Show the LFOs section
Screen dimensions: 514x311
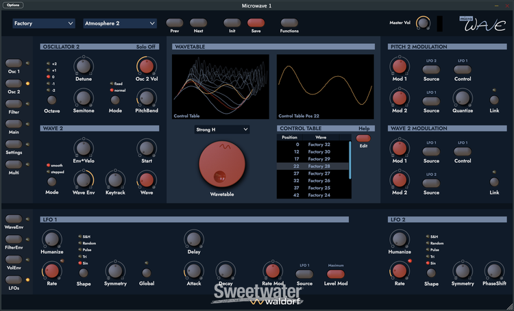point(14,280)
